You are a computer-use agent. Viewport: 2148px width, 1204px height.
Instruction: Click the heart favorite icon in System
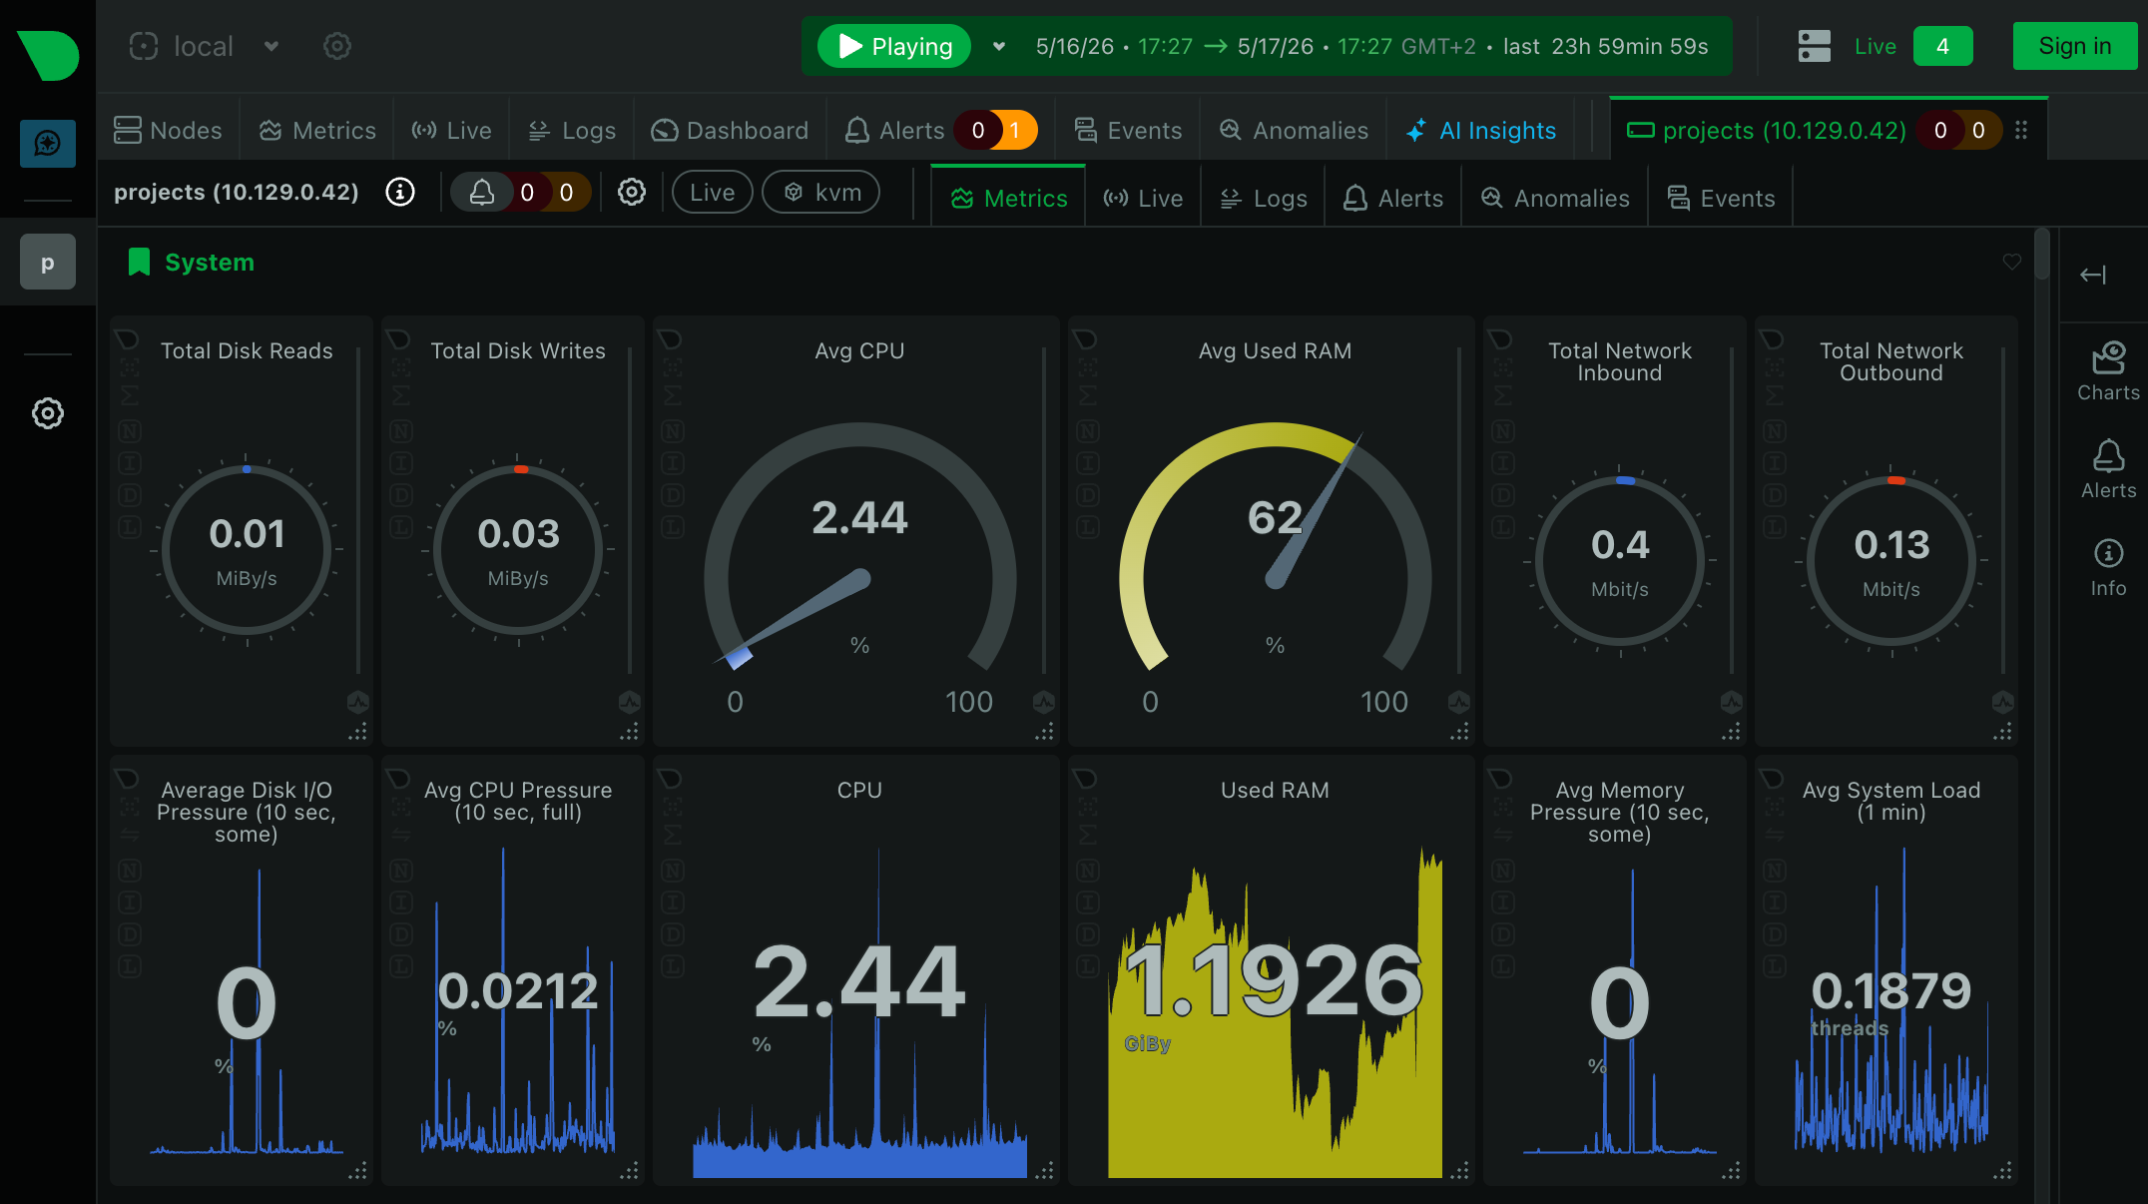click(2011, 262)
